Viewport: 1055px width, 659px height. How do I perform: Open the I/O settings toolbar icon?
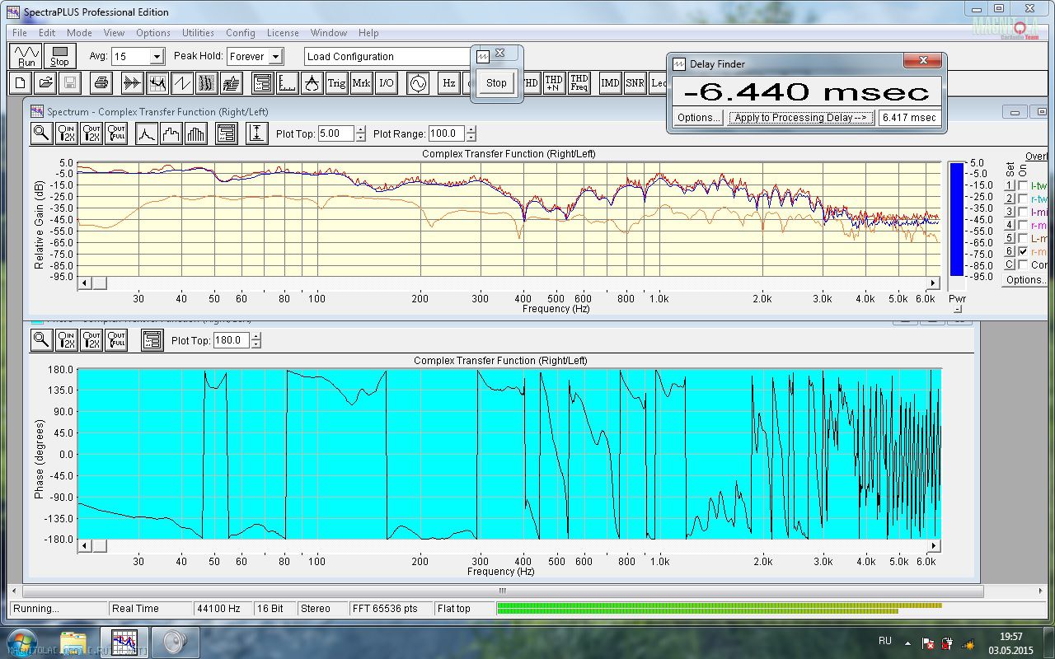coord(387,83)
